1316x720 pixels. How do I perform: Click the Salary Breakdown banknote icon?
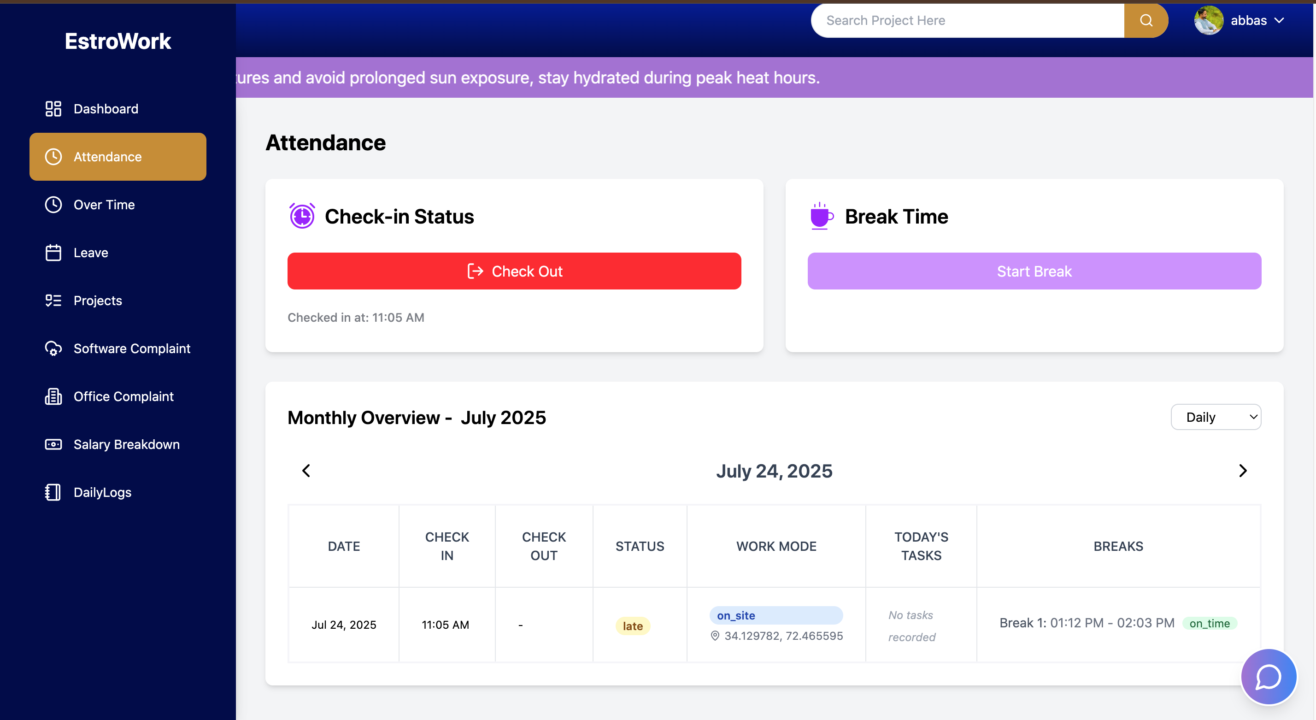pyautogui.click(x=53, y=444)
